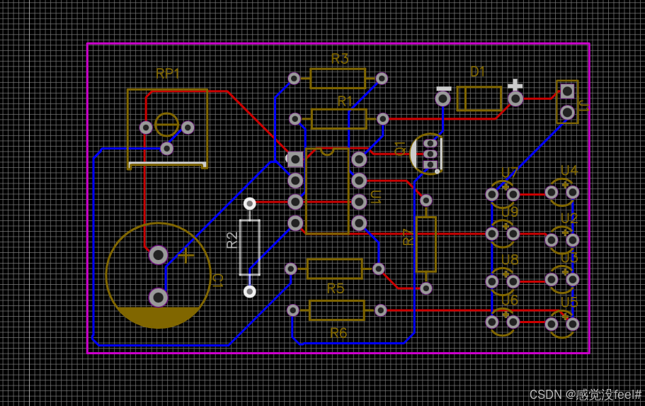Select the R5 resistor body outline

point(334,269)
